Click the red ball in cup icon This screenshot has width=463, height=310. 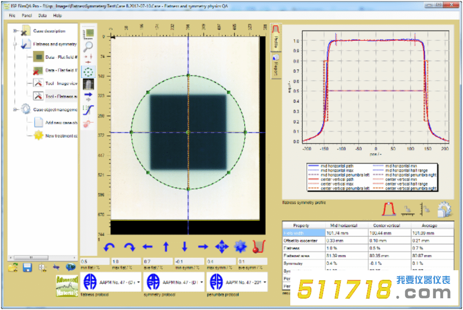click(258, 247)
